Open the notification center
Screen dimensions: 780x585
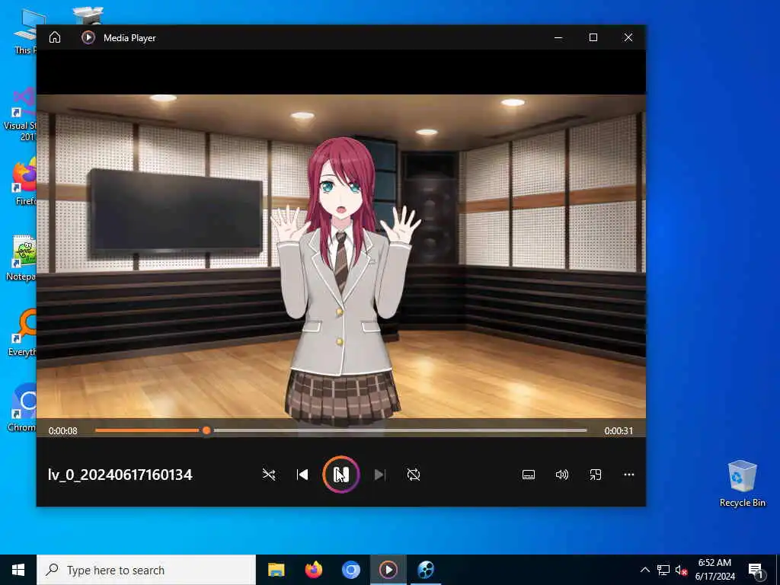tap(756, 570)
